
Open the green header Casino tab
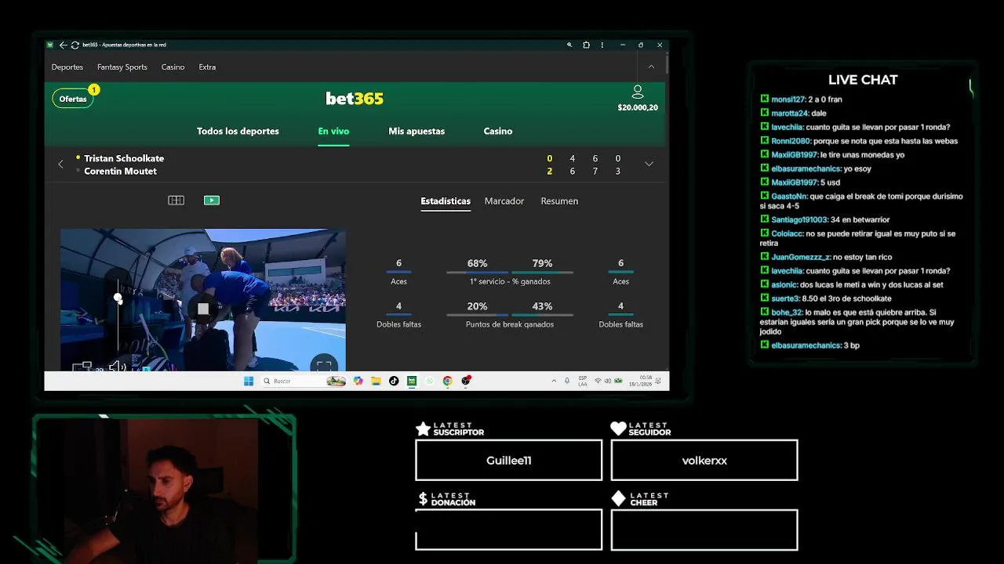click(x=498, y=131)
